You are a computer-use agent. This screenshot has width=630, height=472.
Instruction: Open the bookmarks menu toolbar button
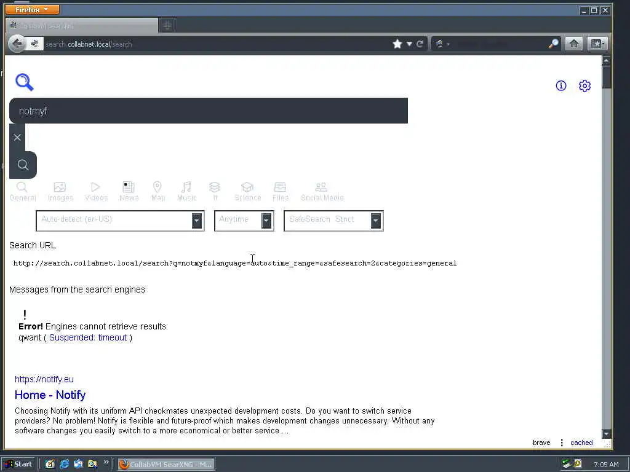(x=597, y=44)
